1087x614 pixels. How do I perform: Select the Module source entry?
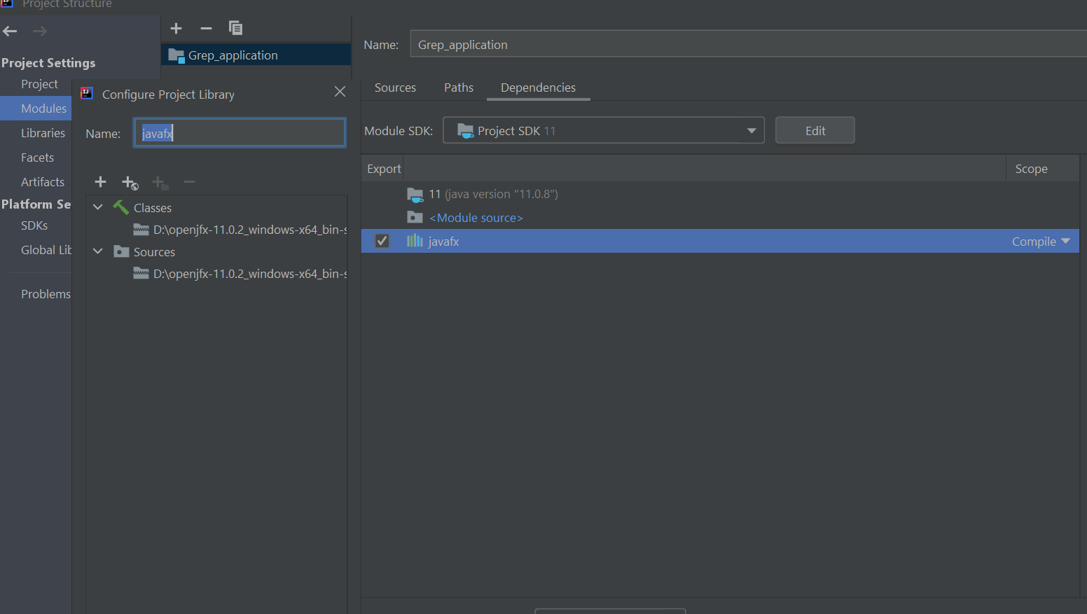[x=476, y=218]
